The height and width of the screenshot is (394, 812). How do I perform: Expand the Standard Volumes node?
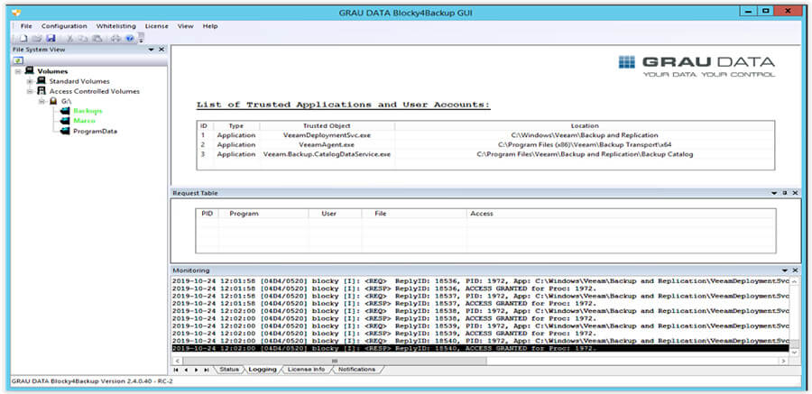pos(30,81)
